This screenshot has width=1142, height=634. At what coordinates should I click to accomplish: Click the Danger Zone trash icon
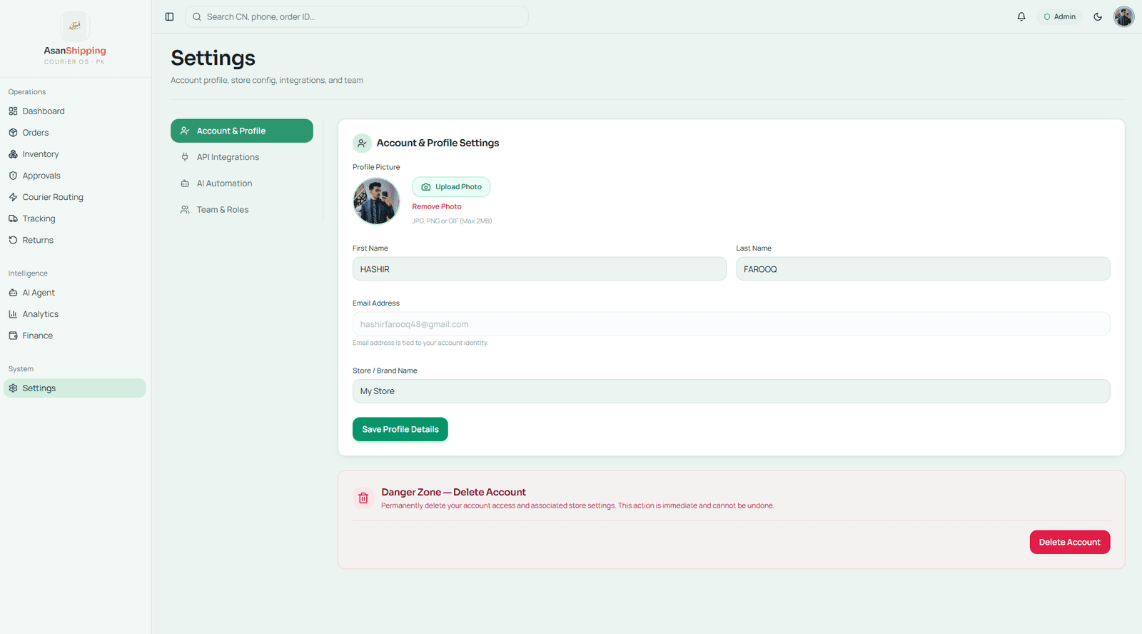[x=363, y=498]
